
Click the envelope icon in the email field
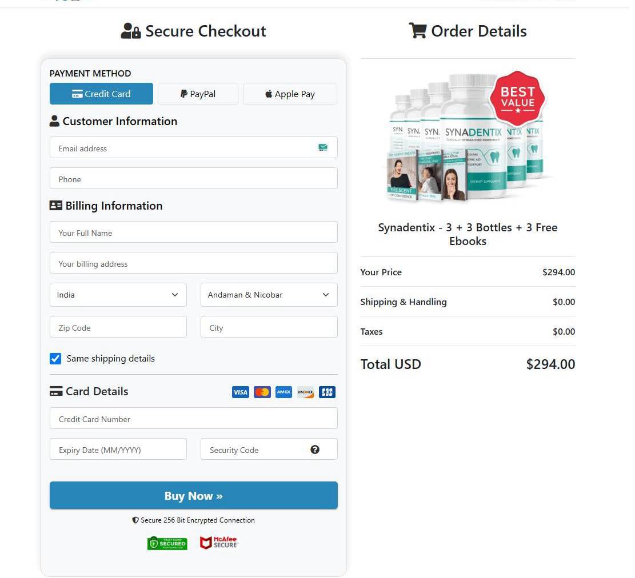click(323, 147)
